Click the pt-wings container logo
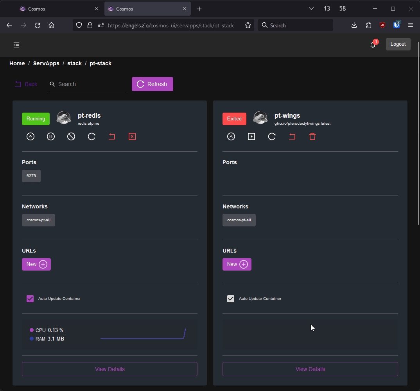 point(260,118)
